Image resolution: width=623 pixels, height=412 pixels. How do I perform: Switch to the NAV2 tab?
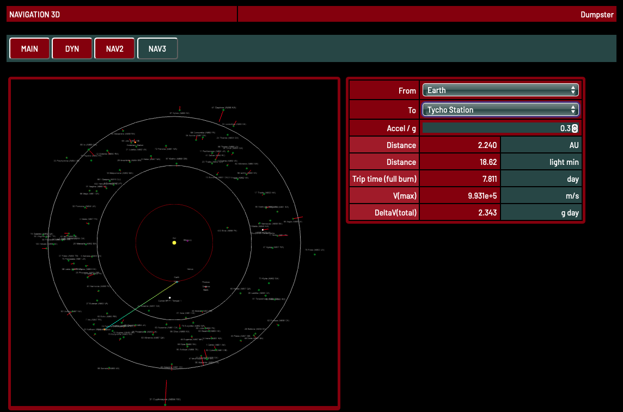pyautogui.click(x=114, y=48)
